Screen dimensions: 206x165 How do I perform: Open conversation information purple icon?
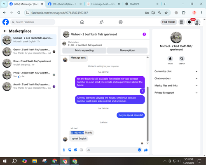point(144,34)
